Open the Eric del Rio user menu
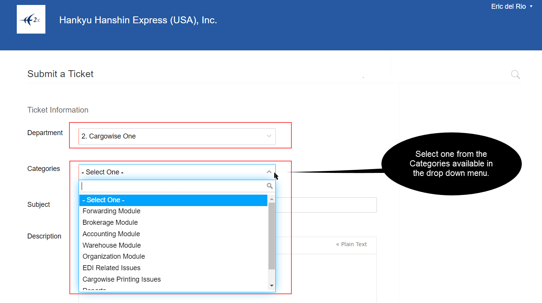 512,6
